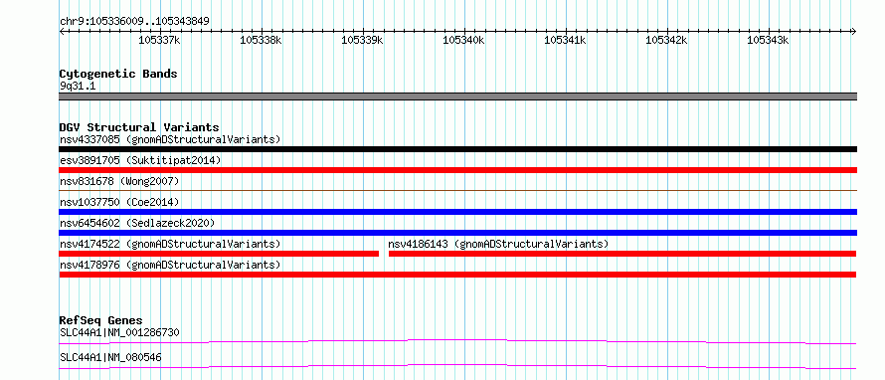Select the black nsv4337085 variant bar
885x380 pixels.
click(x=458, y=149)
